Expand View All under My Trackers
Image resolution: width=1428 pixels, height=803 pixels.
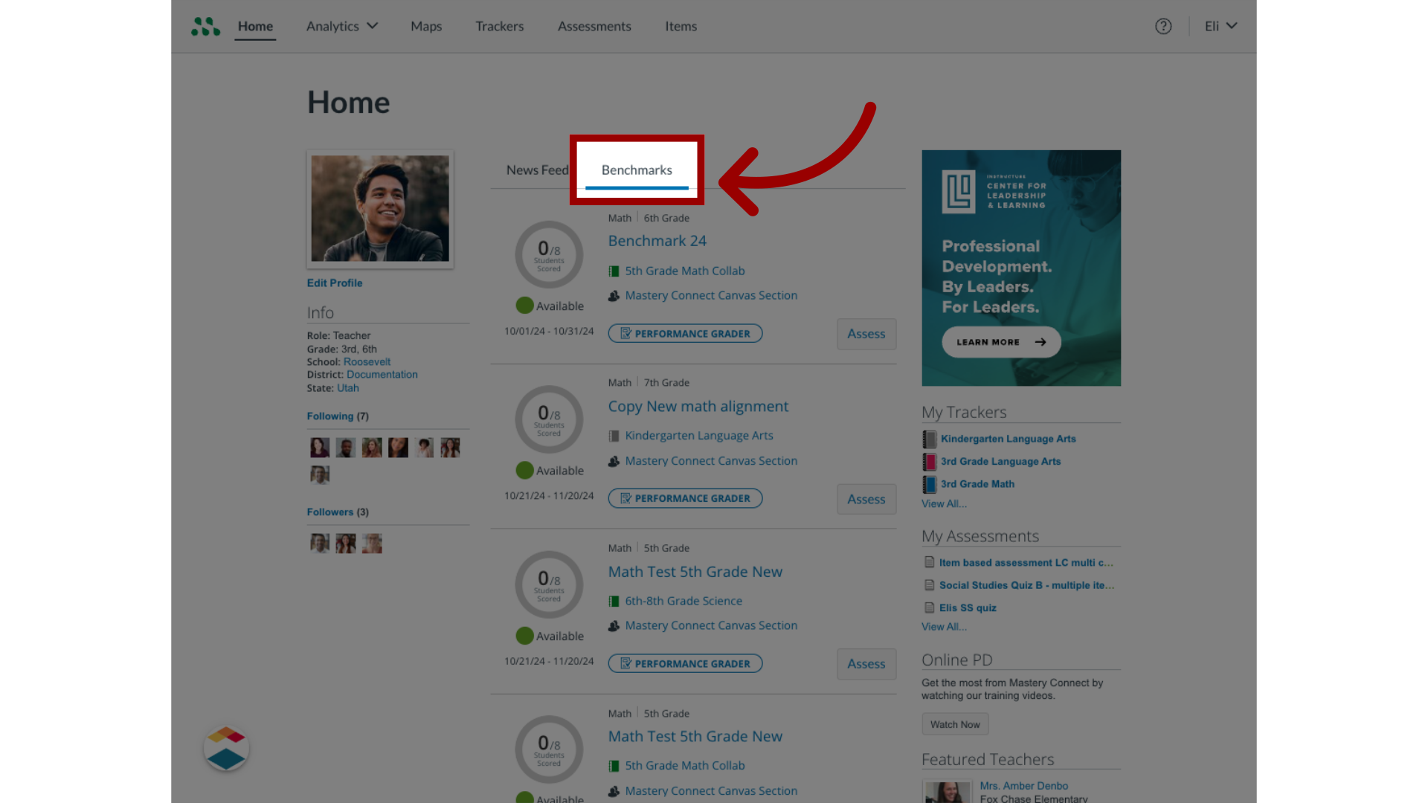coord(944,503)
